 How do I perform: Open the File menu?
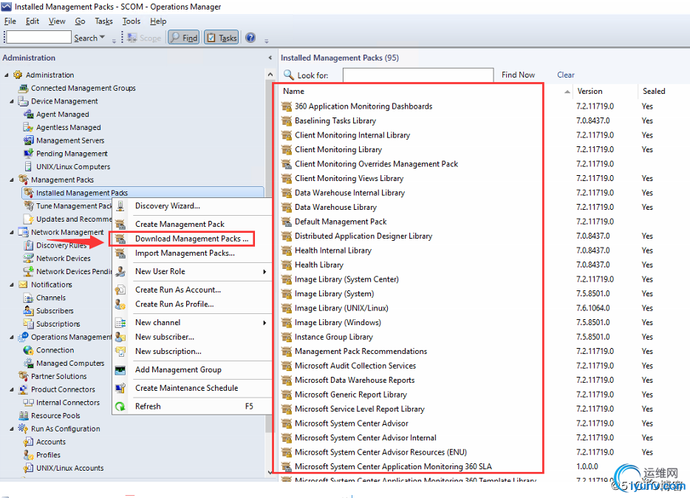tap(10, 21)
